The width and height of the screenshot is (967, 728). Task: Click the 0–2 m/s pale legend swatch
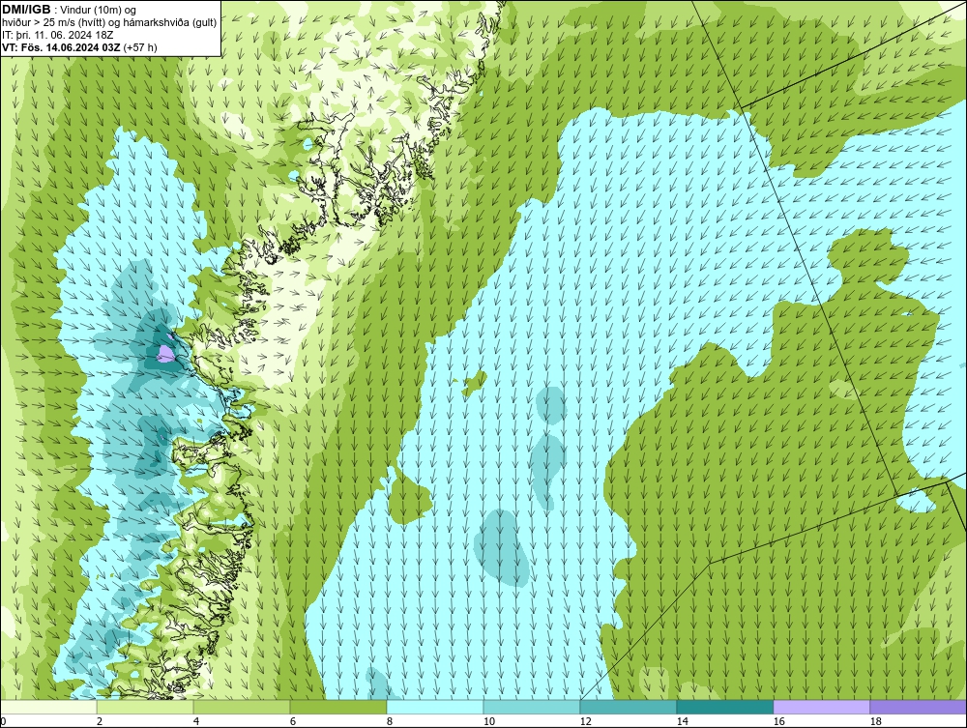[48, 707]
